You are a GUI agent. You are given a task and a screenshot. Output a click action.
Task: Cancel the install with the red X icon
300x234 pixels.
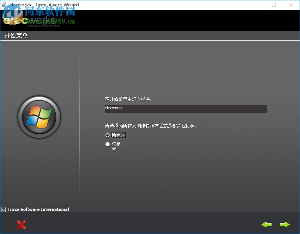(21, 225)
